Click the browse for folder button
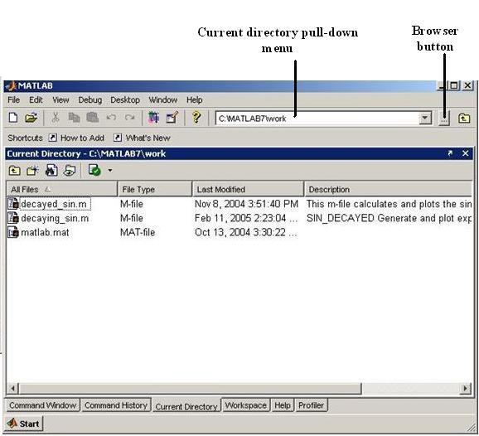 (x=444, y=119)
